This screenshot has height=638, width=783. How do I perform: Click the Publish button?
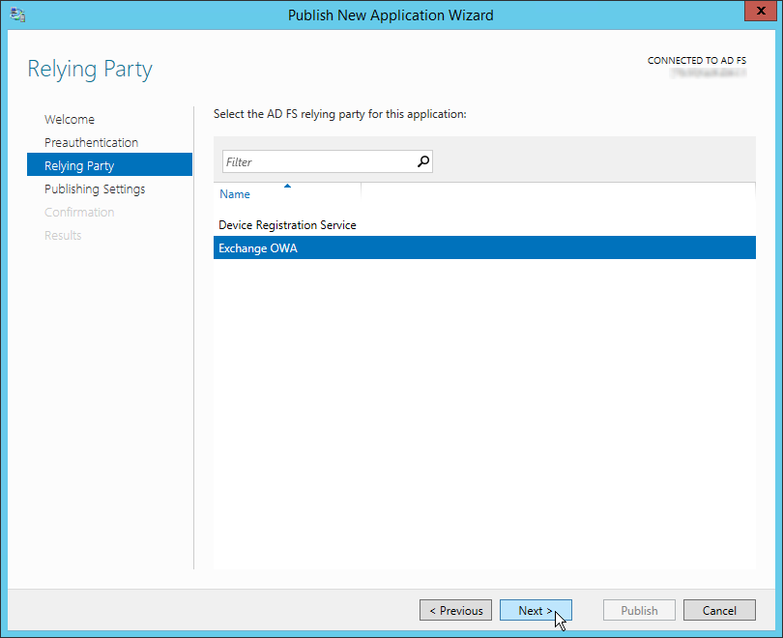[x=639, y=610]
